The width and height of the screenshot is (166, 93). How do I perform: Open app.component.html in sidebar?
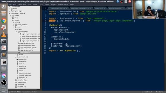[27, 45]
